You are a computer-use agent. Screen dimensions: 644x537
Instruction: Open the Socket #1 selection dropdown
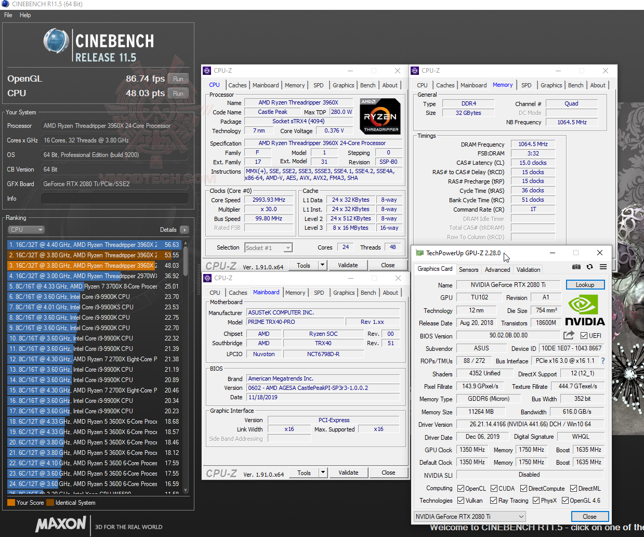pyautogui.click(x=269, y=248)
